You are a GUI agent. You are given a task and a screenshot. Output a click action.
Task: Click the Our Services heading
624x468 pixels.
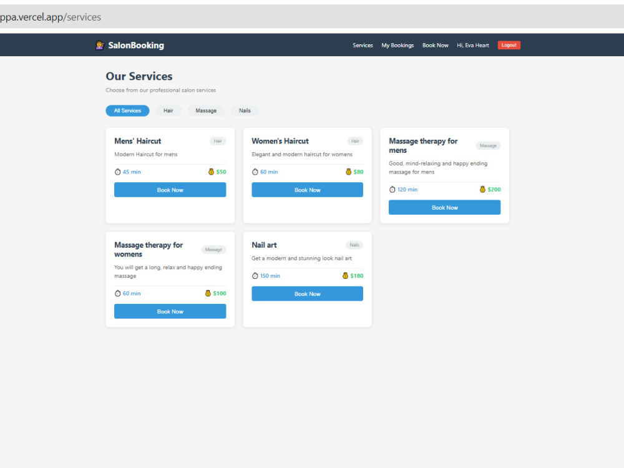coord(139,76)
